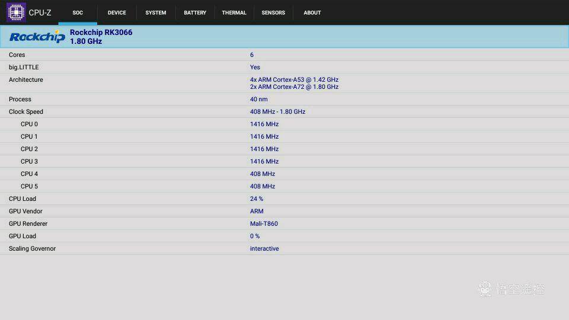Viewport: 569px width, 320px height.
Task: Select the CPU 4 row label
Action: point(29,174)
